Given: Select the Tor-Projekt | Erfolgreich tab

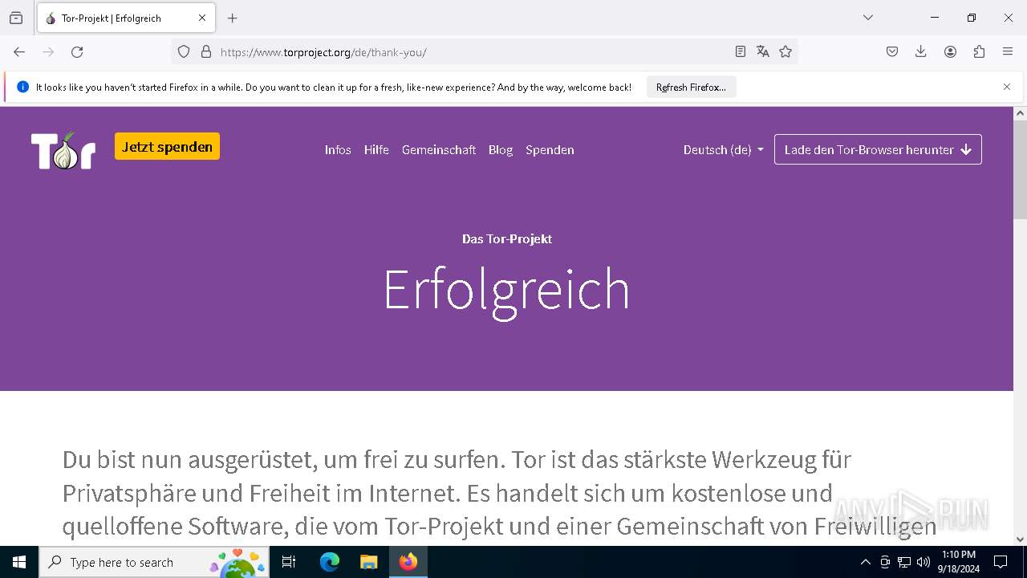Looking at the screenshot, I should point(126,18).
